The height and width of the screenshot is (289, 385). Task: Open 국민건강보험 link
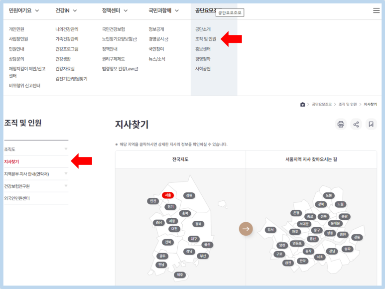114,29
